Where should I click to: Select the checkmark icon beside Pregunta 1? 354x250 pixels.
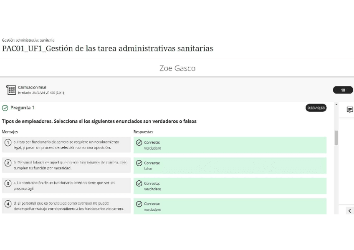5,108
